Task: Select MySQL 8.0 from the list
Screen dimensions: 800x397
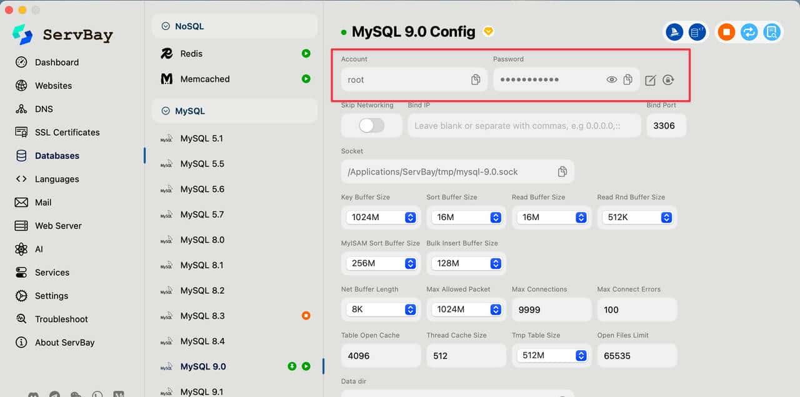Action: 202,240
